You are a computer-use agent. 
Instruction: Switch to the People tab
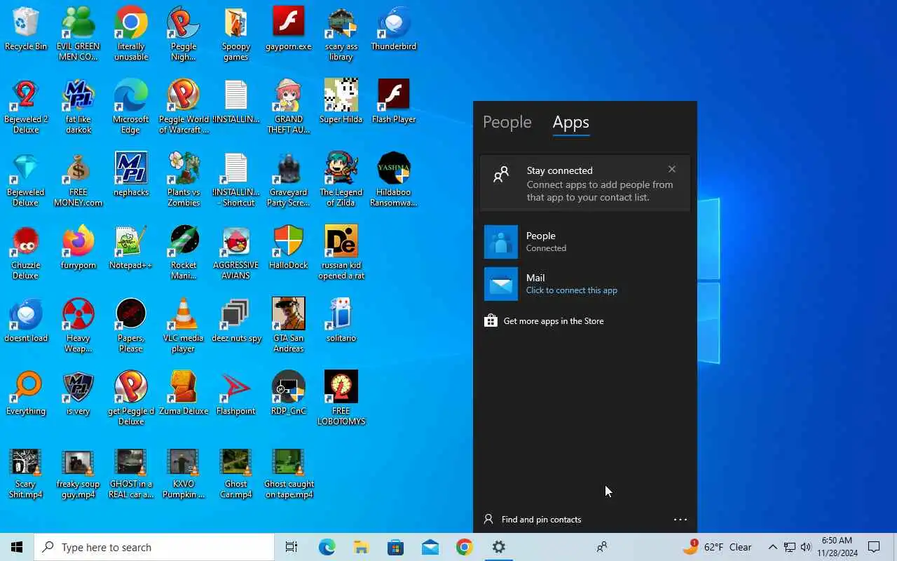click(x=507, y=122)
